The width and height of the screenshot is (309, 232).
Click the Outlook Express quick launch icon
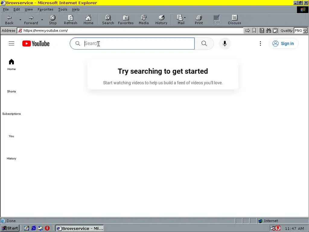coord(41,228)
